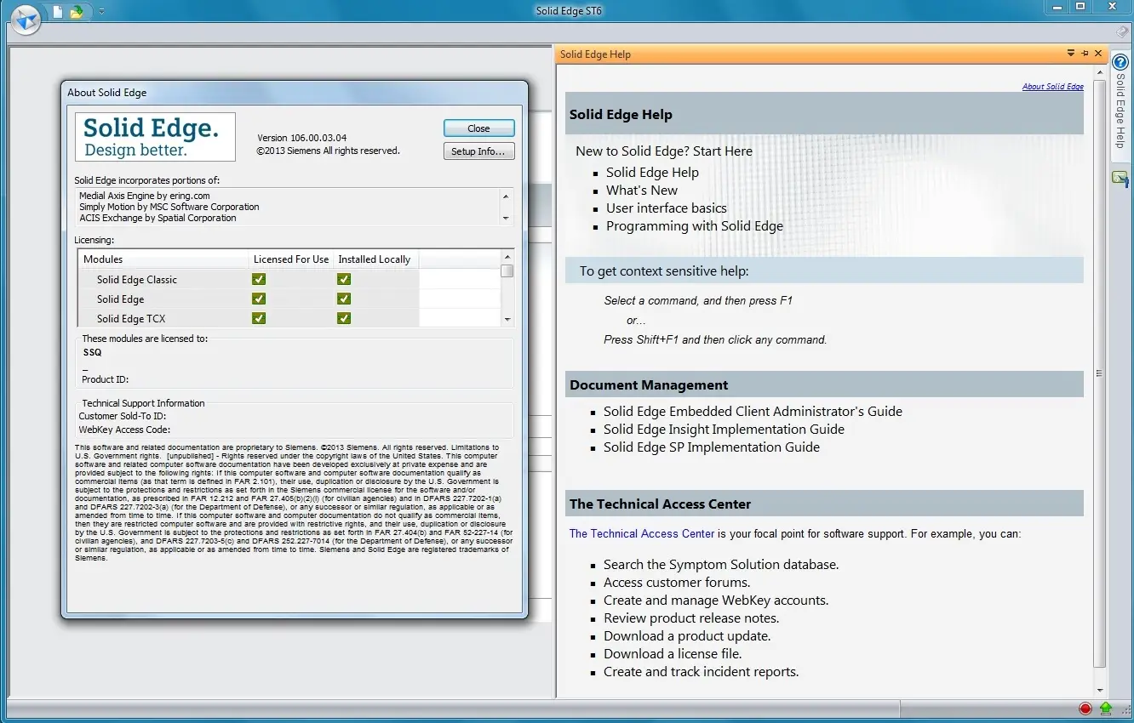This screenshot has height=723, width=1134.
Task: Select ACIS Exchange by Spatial Corporation entry
Action: (x=157, y=218)
